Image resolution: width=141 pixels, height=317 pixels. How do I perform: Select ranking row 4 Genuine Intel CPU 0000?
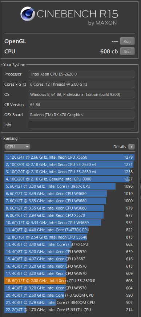click(69, 179)
